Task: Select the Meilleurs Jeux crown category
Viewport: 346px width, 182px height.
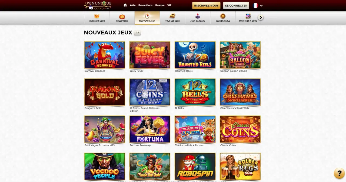Action: tap(97, 18)
